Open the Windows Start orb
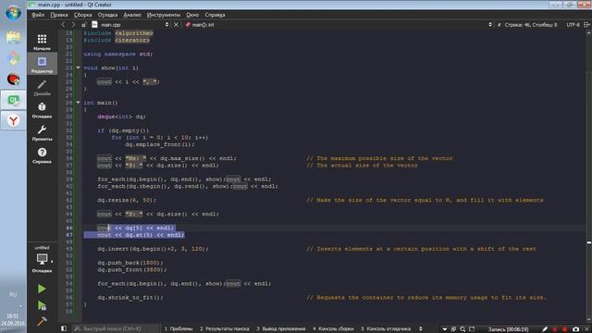This screenshot has width=592, height=333. tap(13, 13)
